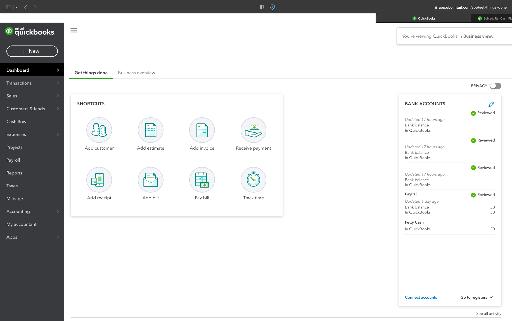Screen dimensions: 512x321
Task: Open the Add bill shortcut icon
Action: (x=151, y=180)
